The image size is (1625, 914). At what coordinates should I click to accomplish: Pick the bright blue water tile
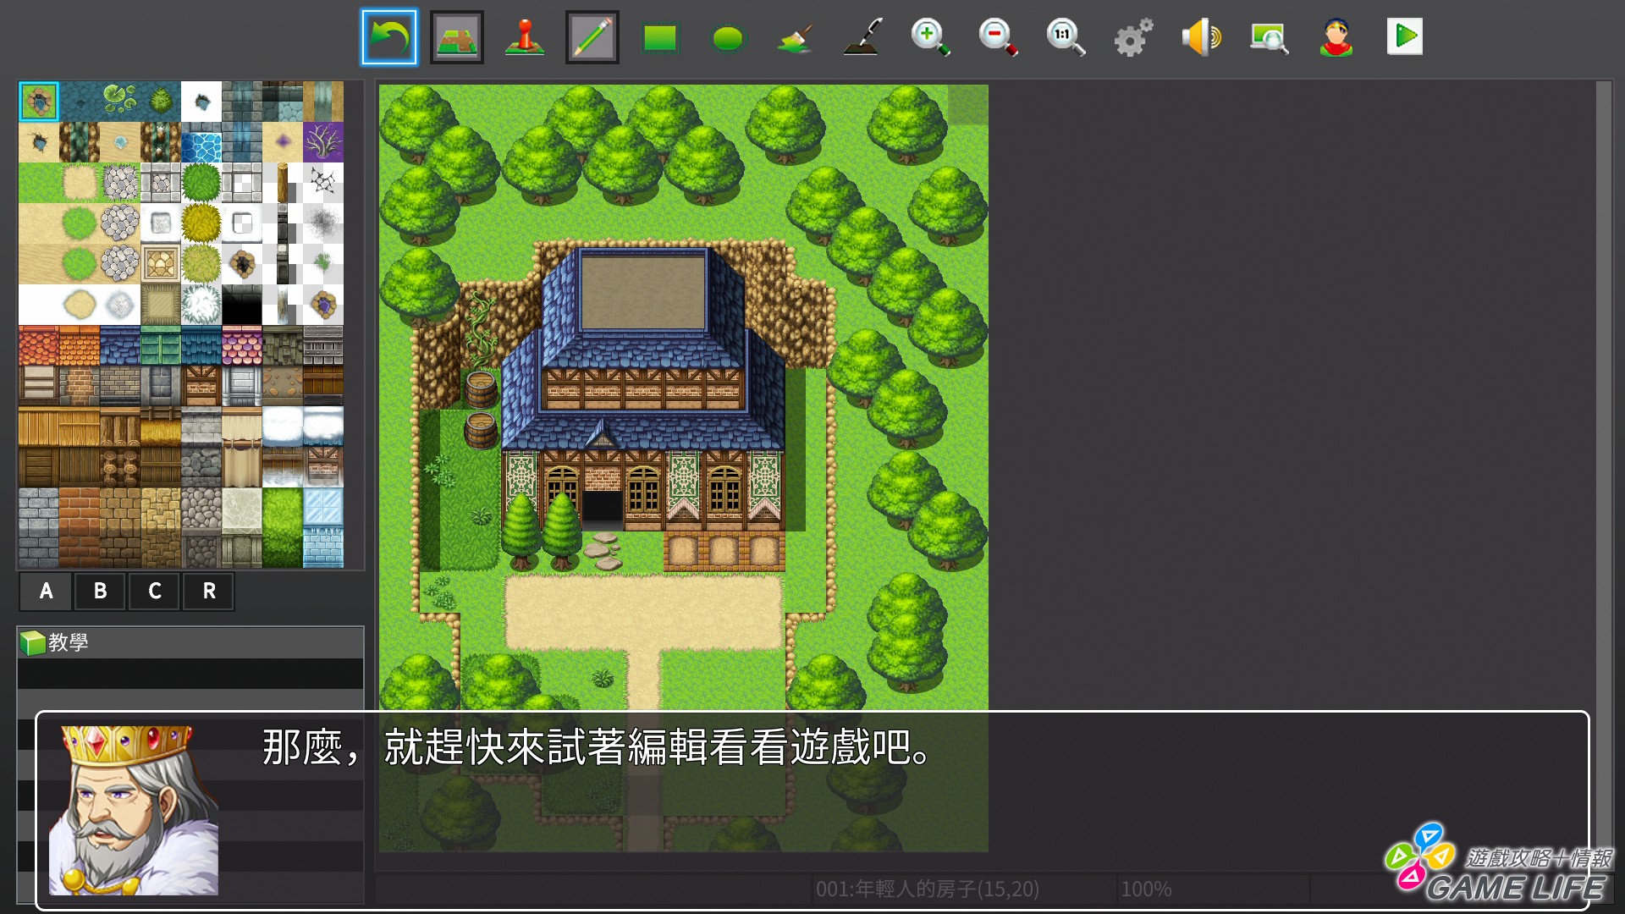(201, 142)
